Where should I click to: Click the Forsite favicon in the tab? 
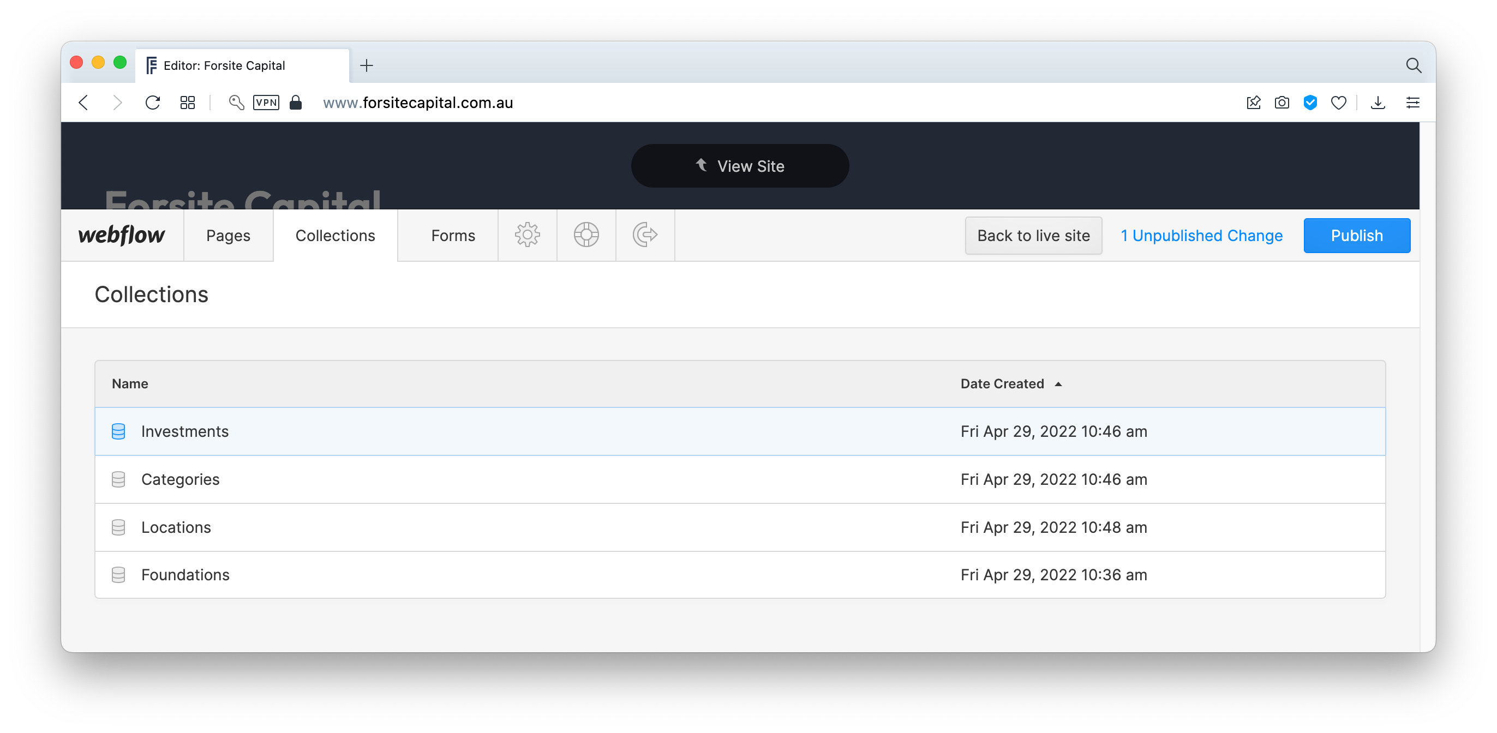151,65
